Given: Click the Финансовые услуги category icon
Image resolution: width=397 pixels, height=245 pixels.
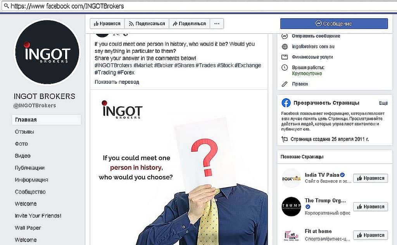Looking at the screenshot, I should pyautogui.click(x=285, y=57).
